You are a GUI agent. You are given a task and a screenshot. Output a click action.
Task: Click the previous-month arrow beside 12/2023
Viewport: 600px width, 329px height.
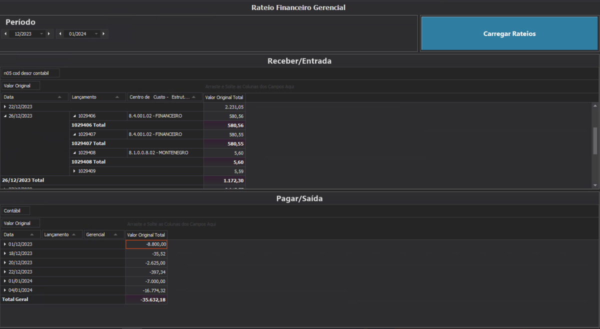tap(4, 33)
